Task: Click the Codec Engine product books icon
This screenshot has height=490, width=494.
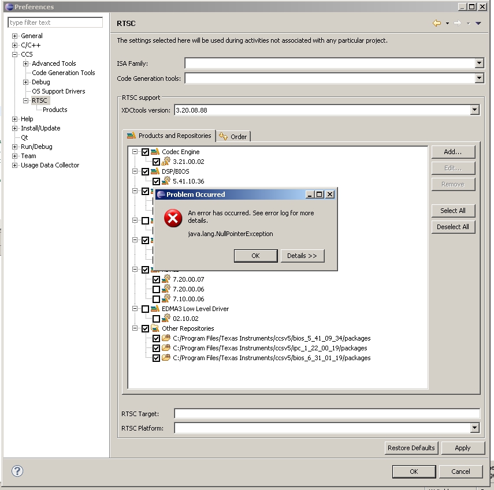Action: [x=155, y=152]
